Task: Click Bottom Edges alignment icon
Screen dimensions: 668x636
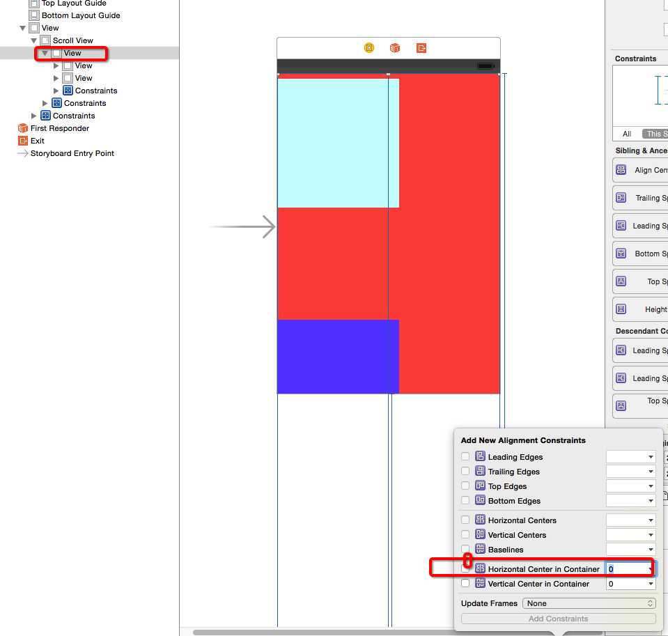Action: (480, 500)
